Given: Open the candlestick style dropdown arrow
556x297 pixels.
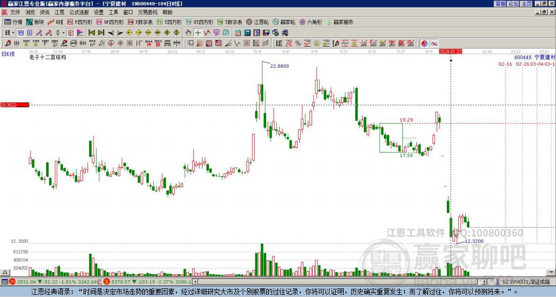Looking at the screenshot, I should [x=64, y=33].
